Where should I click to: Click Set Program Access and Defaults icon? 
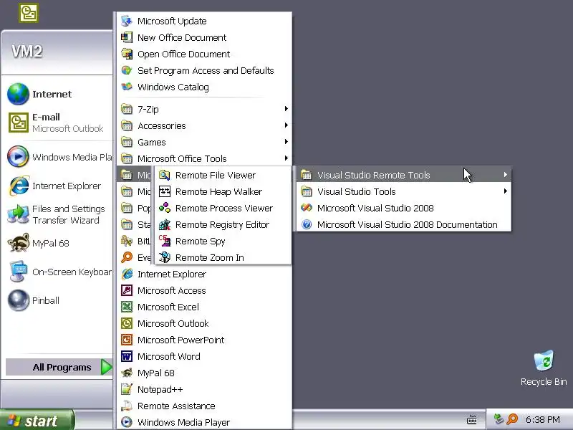(127, 70)
